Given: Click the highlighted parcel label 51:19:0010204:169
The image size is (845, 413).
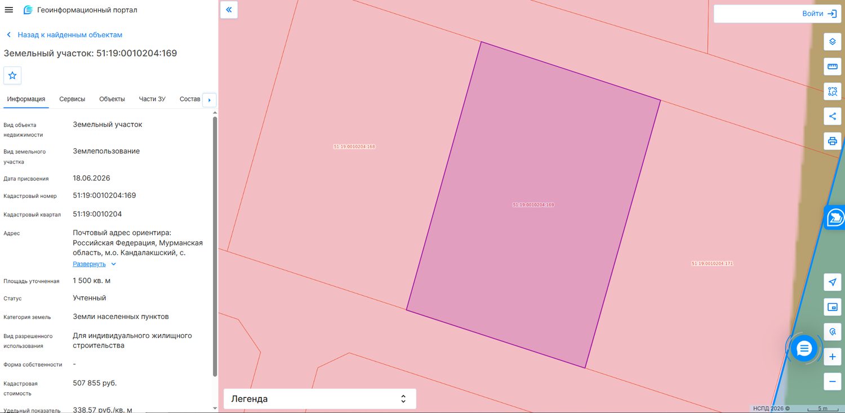Looking at the screenshot, I should (533, 205).
